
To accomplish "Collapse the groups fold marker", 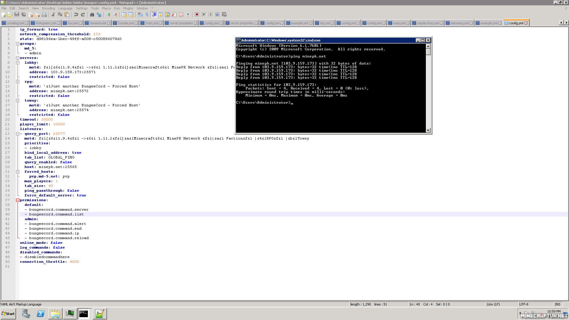I will (x=17, y=44).
